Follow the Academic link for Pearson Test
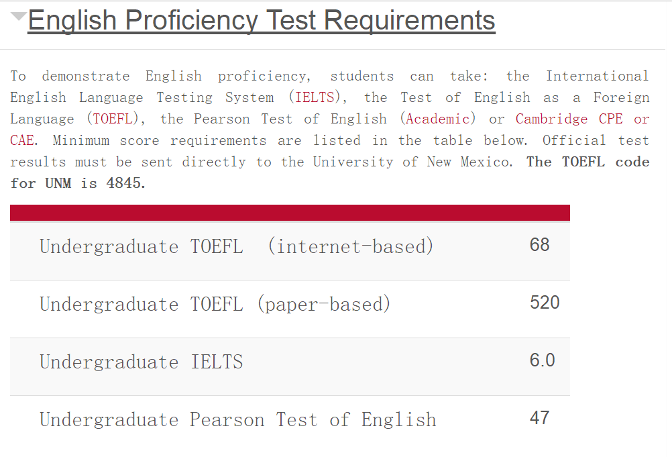Viewport: 672px width, 457px height. coord(438,119)
